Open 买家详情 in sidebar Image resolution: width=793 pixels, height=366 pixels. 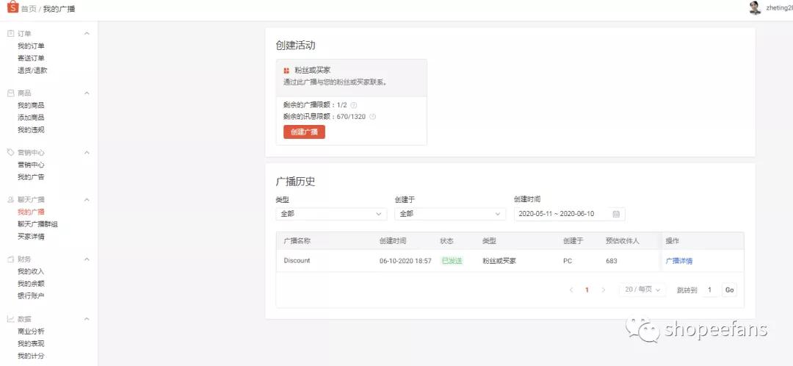31,237
